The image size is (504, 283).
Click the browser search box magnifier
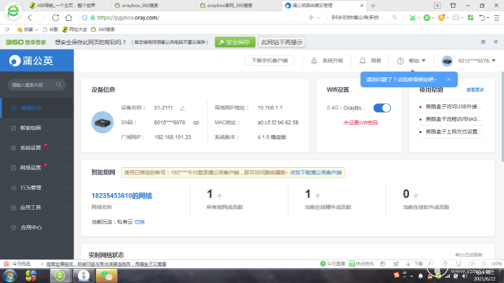pos(394,18)
